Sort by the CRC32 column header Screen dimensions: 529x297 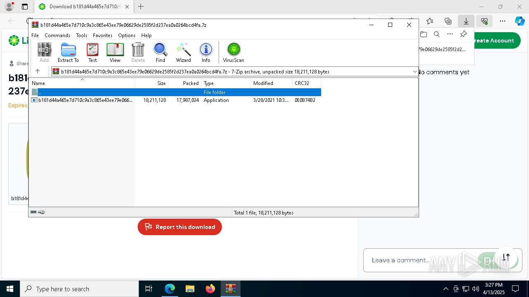coord(307,83)
